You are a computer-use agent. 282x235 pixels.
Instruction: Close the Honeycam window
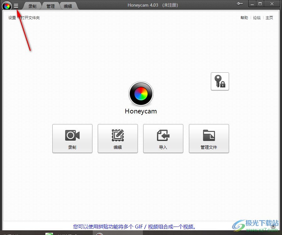click(x=272, y=4)
